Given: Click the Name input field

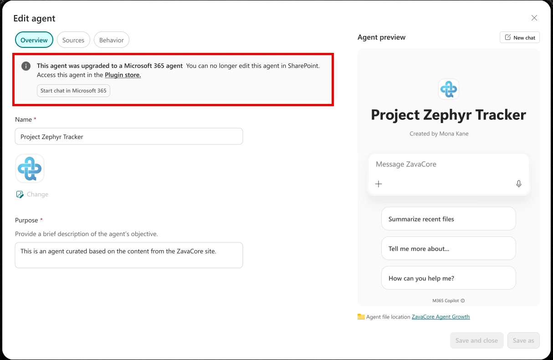Looking at the screenshot, I should click(129, 136).
